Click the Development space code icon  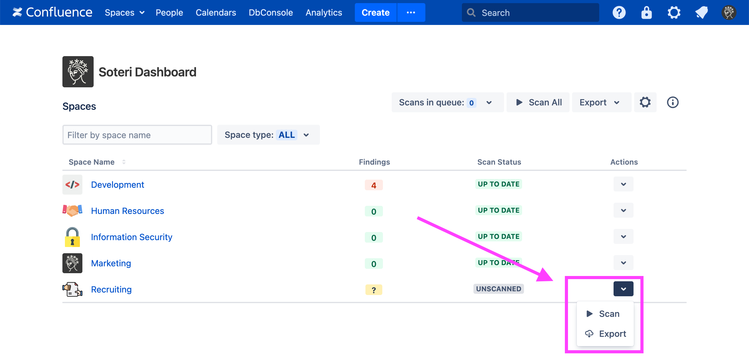tap(72, 185)
